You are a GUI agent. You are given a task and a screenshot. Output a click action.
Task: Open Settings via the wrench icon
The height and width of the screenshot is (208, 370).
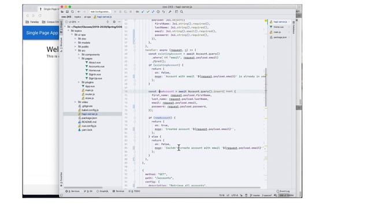[x=169, y=12]
